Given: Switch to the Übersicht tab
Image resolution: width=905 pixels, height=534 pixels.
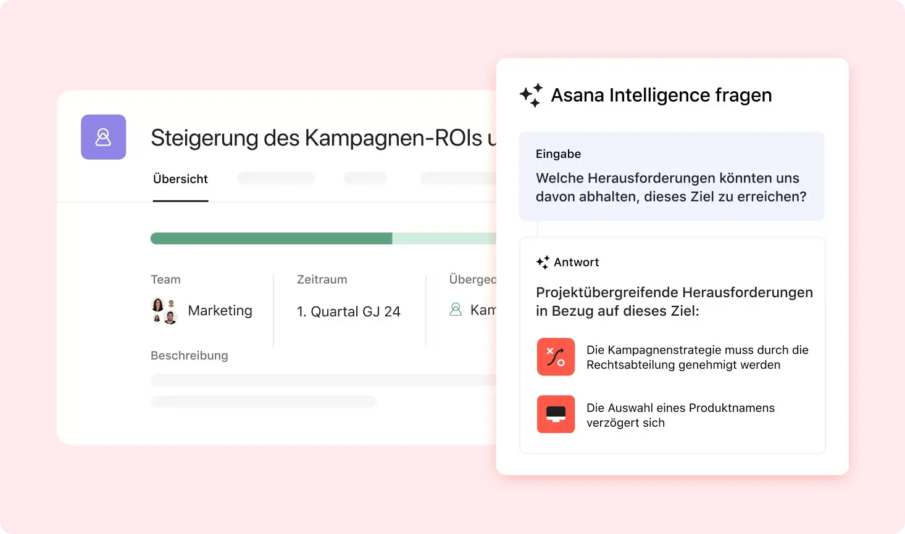Looking at the screenshot, I should (x=180, y=179).
